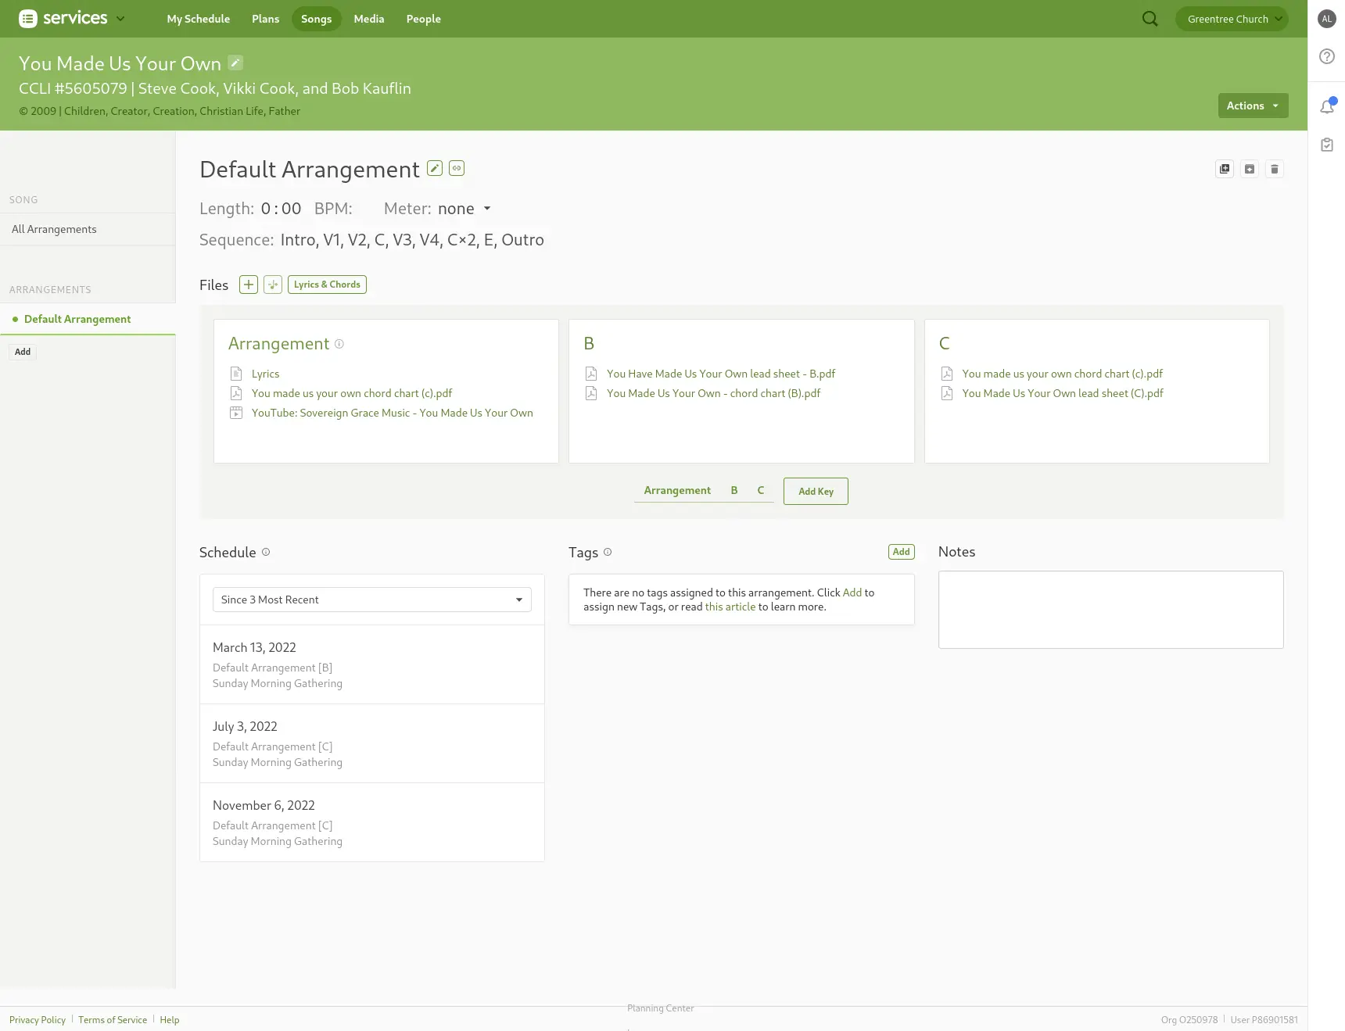Click the BPM field

coord(364,209)
